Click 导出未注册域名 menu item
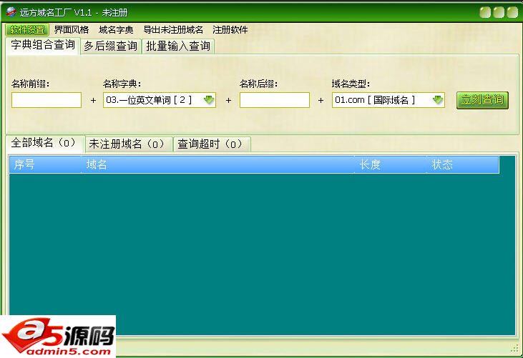 (x=172, y=29)
